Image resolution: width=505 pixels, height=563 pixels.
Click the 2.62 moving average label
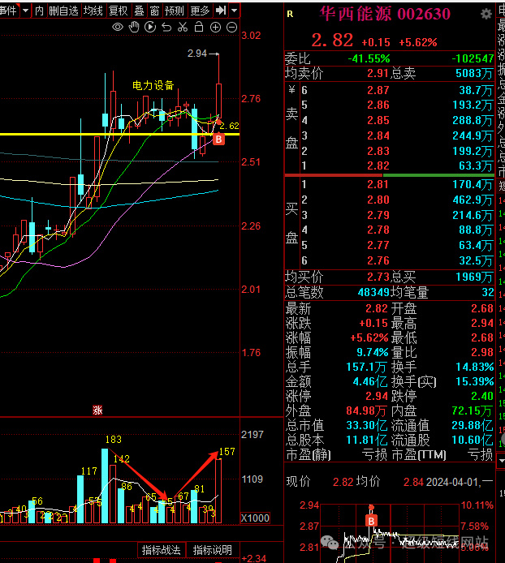pos(229,126)
